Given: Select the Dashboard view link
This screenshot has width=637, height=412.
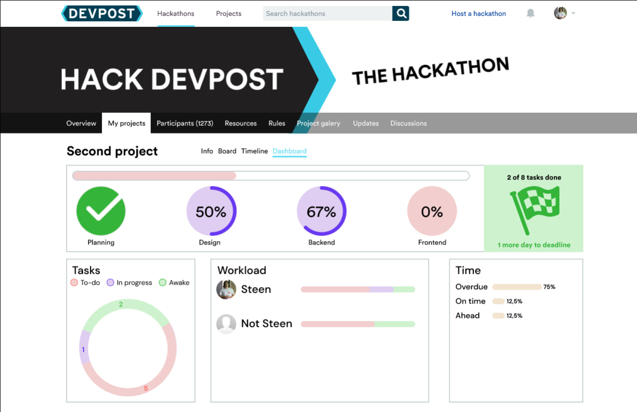Looking at the screenshot, I should 290,151.
